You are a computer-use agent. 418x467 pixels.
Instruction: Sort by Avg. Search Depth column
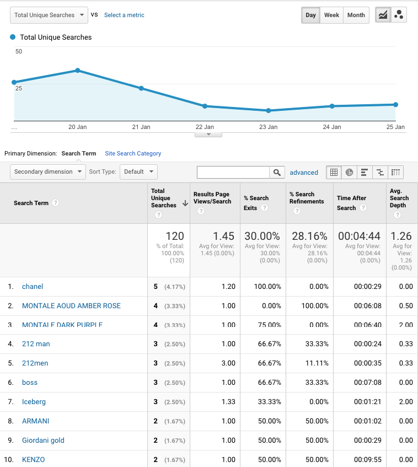point(399,198)
